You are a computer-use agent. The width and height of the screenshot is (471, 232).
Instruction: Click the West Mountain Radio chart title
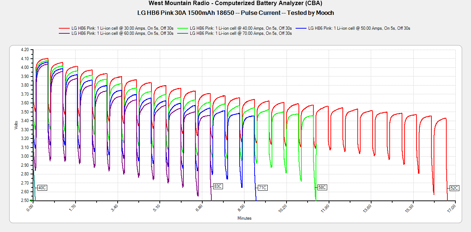click(x=235, y=3)
